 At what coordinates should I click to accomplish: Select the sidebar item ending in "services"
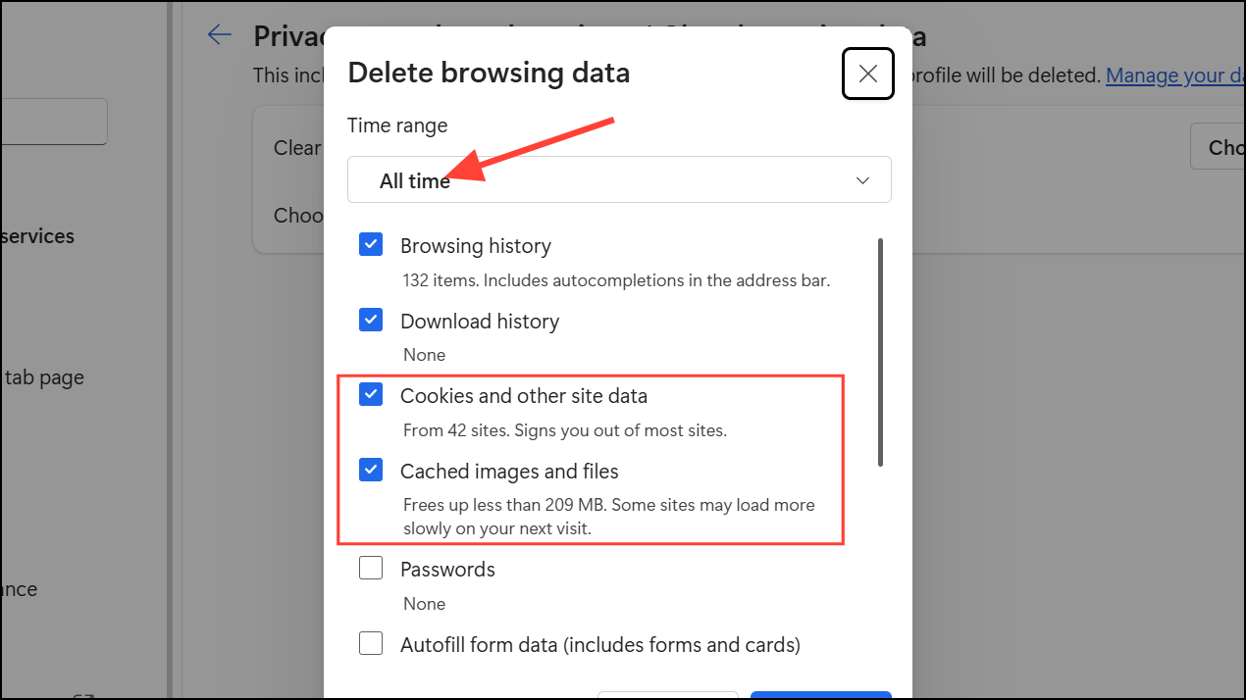click(x=39, y=236)
